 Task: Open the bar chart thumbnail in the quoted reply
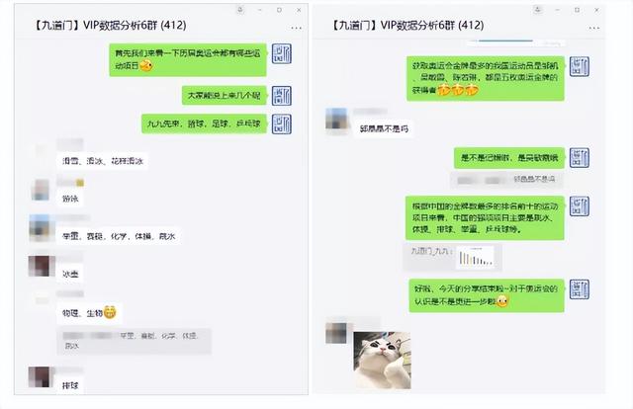[x=476, y=257]
